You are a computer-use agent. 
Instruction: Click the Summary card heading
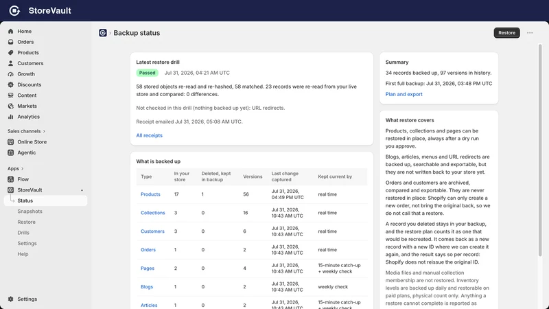[x=397, y=62]
